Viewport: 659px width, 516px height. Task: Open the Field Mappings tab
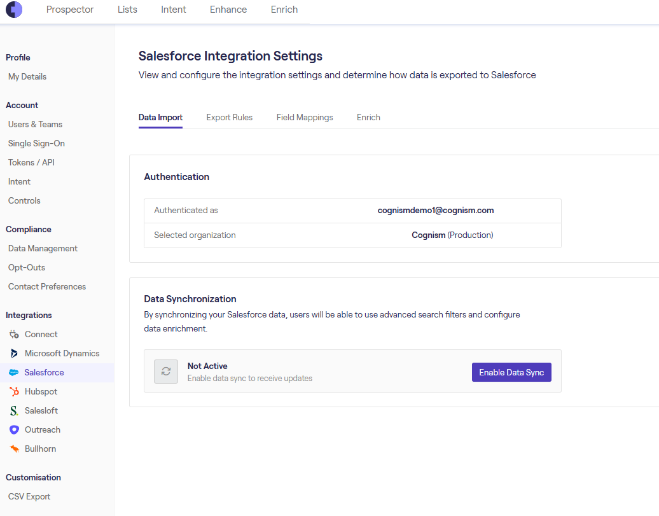click(x=305, y=117)
